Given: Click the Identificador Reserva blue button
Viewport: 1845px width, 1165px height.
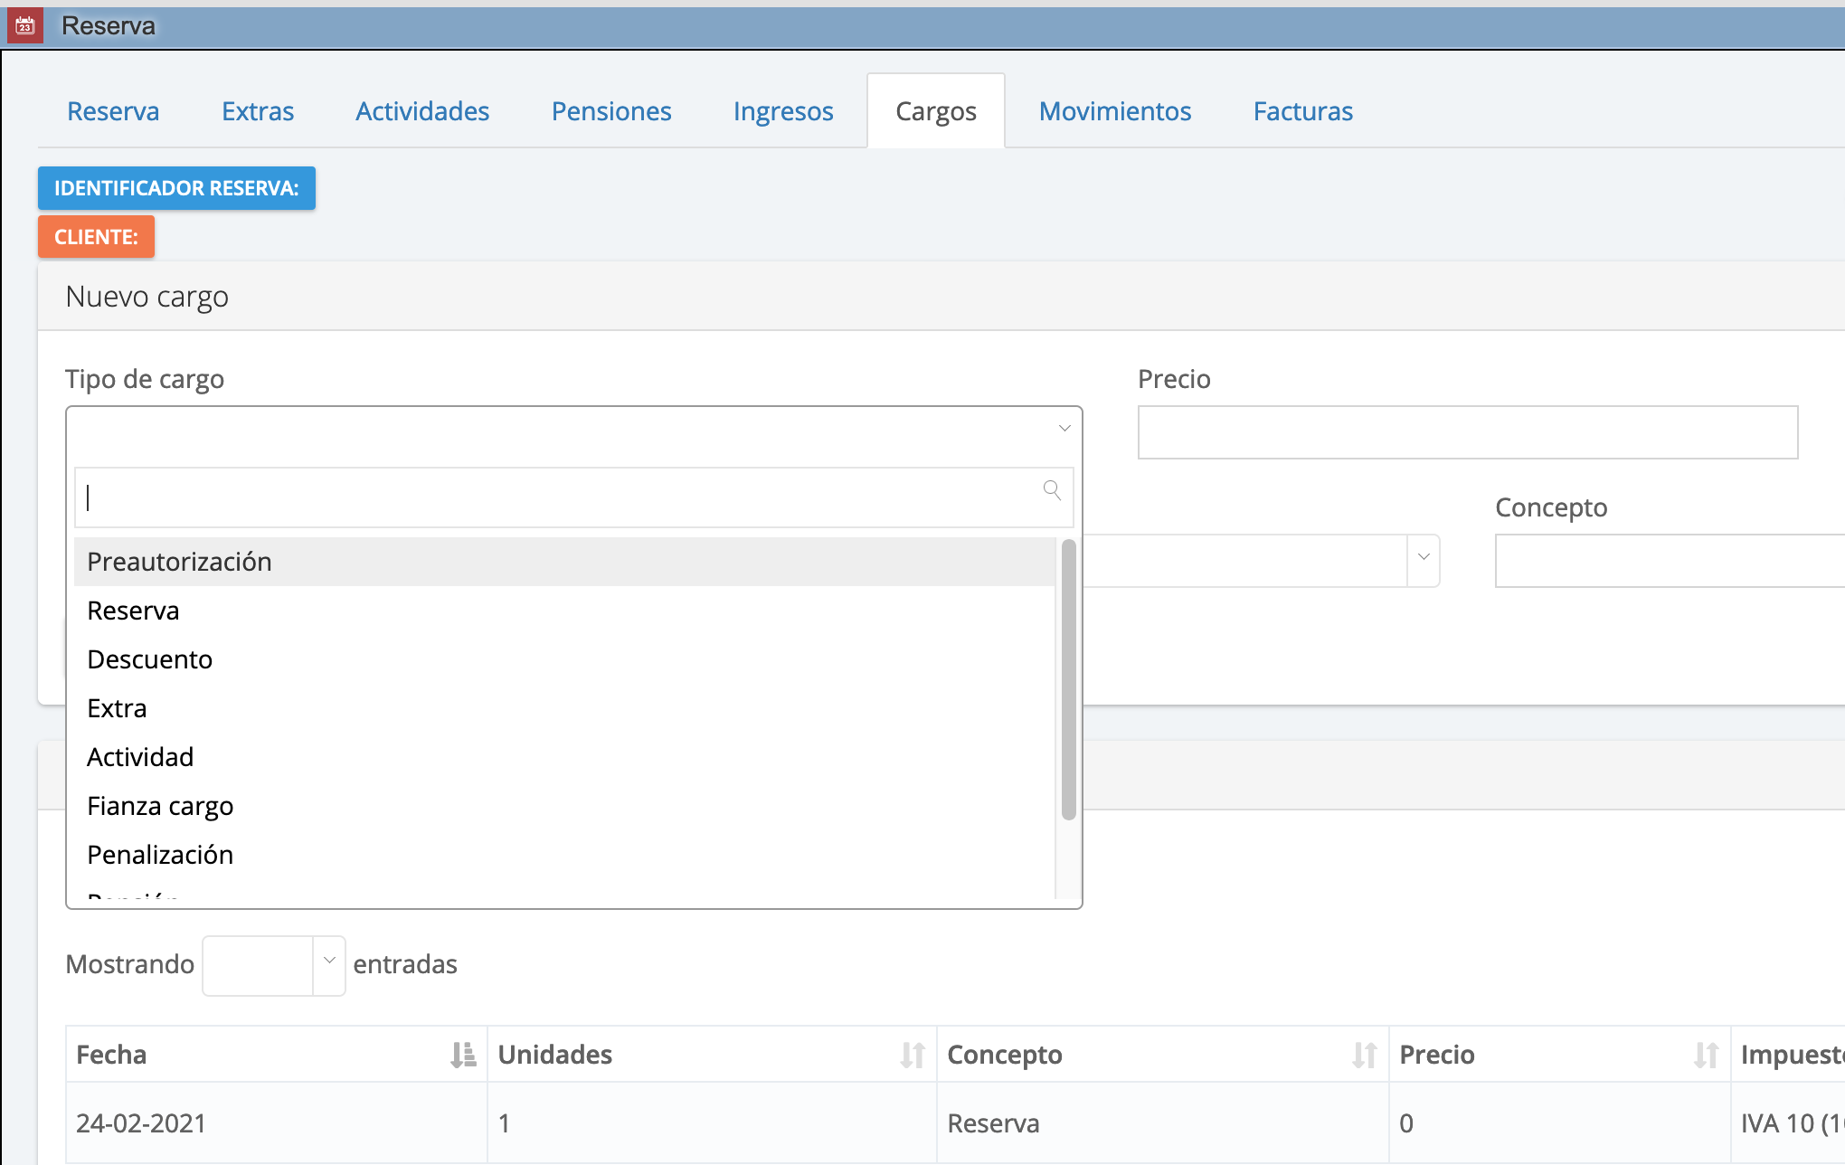Looking at the screenshot, I should coord(176,188).
